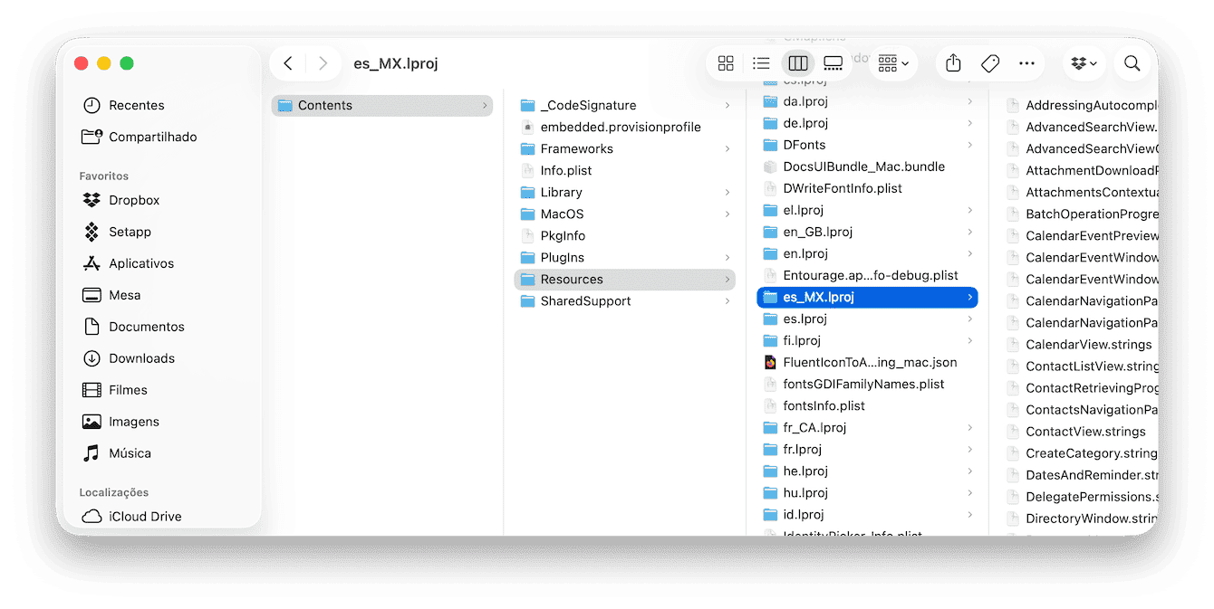This screenshot has width=1214, height=609.
Task: Select the id.lproj folder
Action: pos(868,514)
